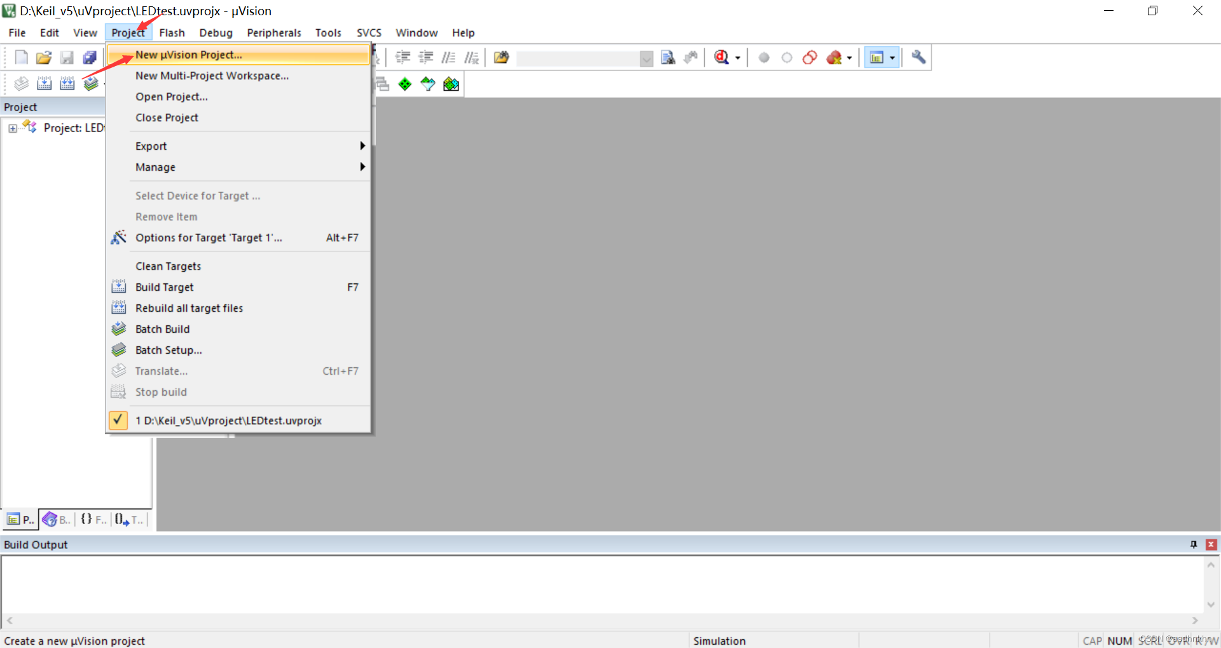The image size is (1221, 648).
Task: Start or stop debug session icon
Action: click(x=721, y=58)
